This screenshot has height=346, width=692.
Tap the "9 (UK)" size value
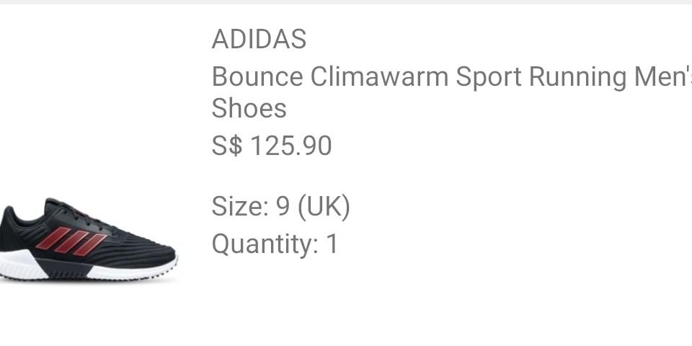[313, 207]
